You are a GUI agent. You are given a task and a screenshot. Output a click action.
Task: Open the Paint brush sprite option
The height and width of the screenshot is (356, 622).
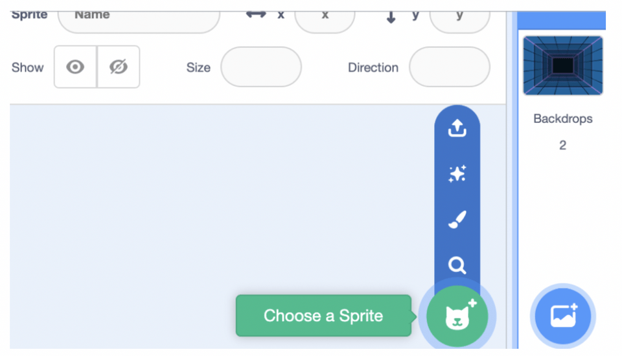tap(457, 219)
